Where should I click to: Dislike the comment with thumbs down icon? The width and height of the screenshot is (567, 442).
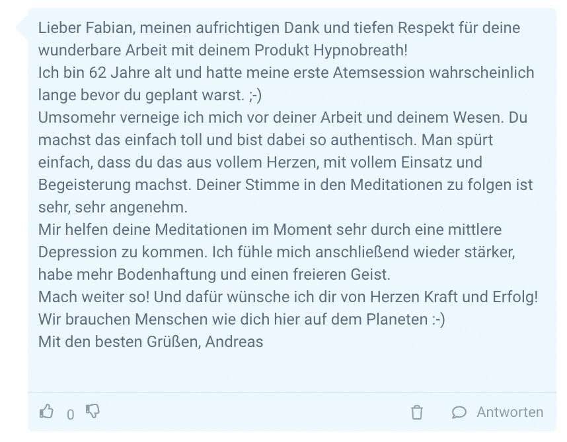[x=93, y=412]
